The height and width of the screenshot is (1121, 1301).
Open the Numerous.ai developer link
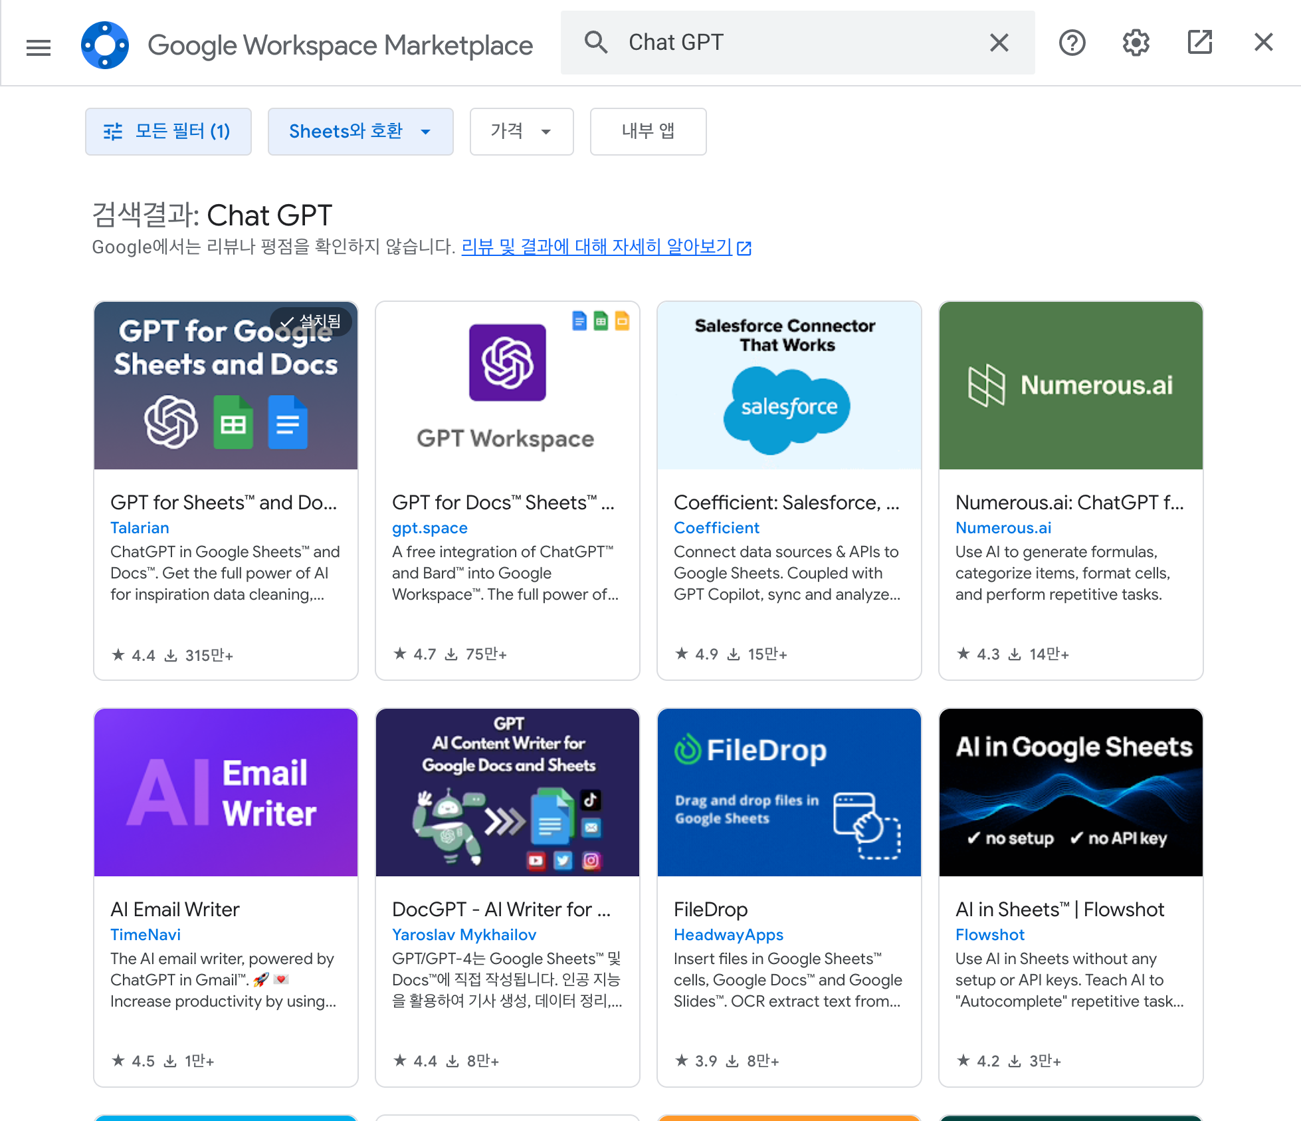[1003, 528]
